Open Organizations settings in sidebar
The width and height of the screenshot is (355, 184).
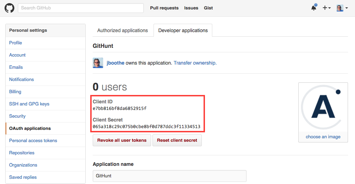click(x=45, y=165)
